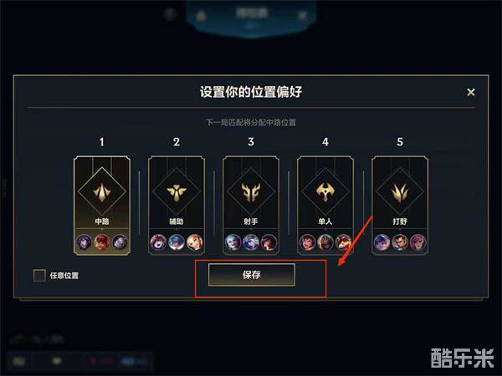502x376 pixels.
Task: Click priority number 5 label
Action: point(400,142)
